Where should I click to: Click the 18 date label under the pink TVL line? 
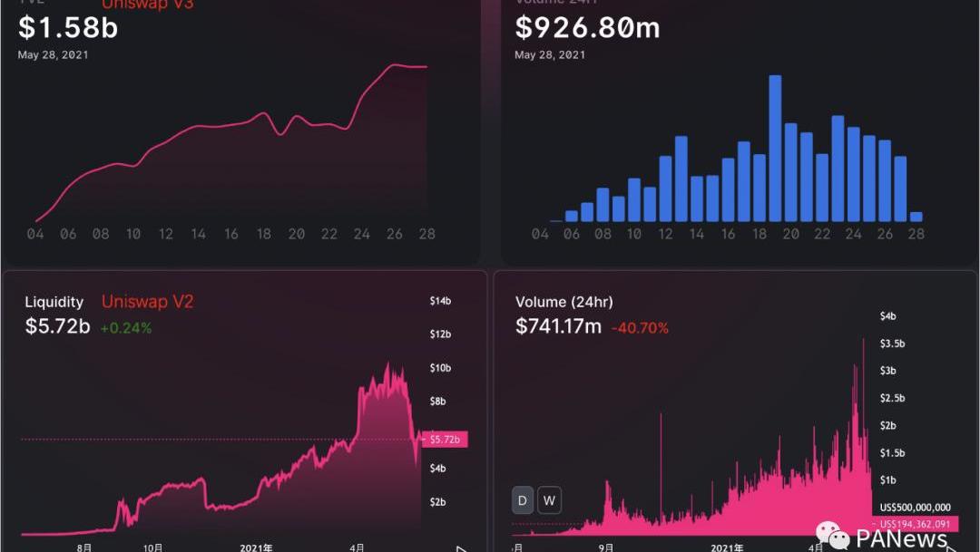(x=264, y=234)
